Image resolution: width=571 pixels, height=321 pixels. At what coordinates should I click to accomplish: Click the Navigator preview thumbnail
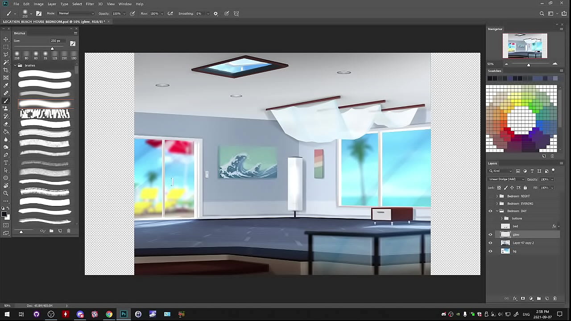point(525,45)
